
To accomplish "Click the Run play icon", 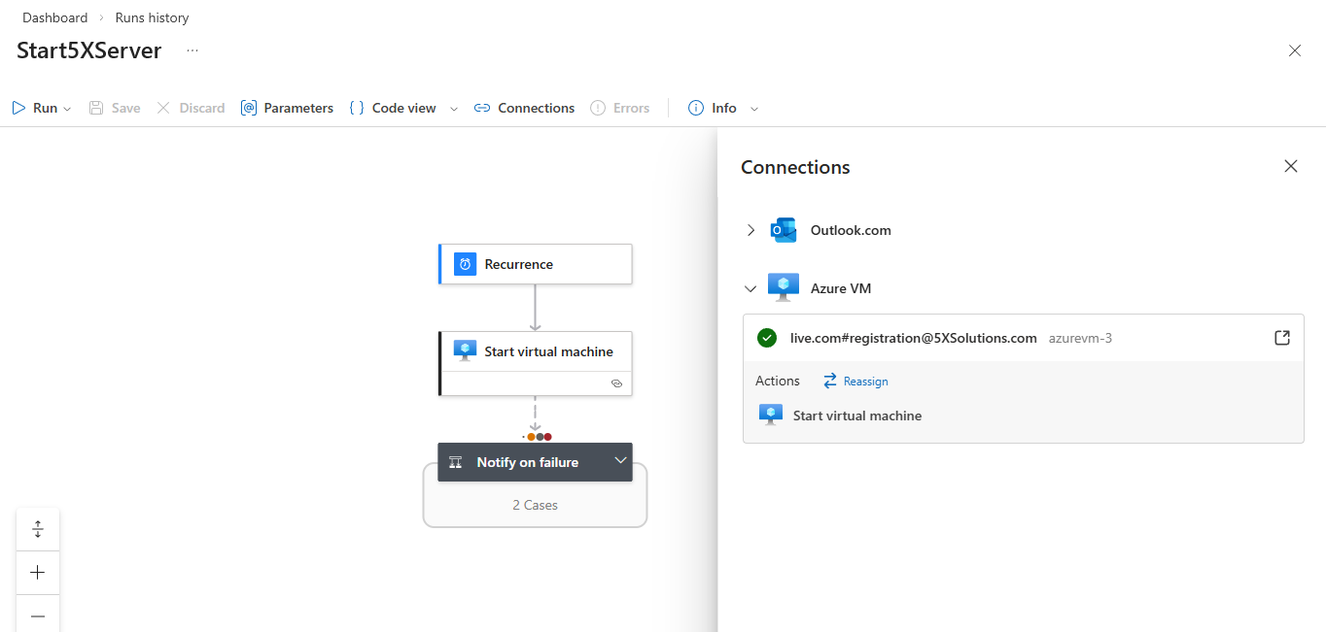I will pos(18,108).
